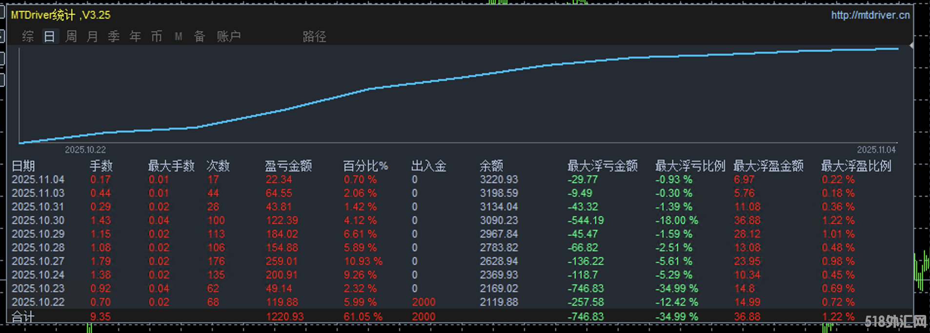Click the 日期 column header
The height and width of the screenshot is (333, 930).
coord(23,166)
